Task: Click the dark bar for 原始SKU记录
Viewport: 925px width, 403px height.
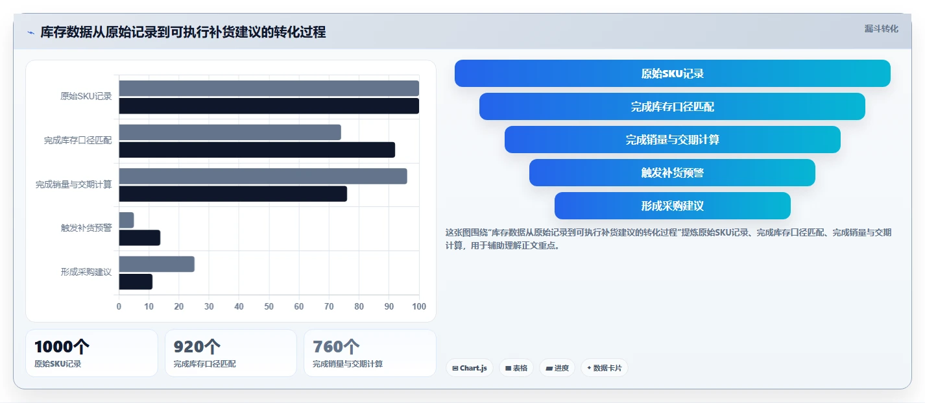Action: 269,106
